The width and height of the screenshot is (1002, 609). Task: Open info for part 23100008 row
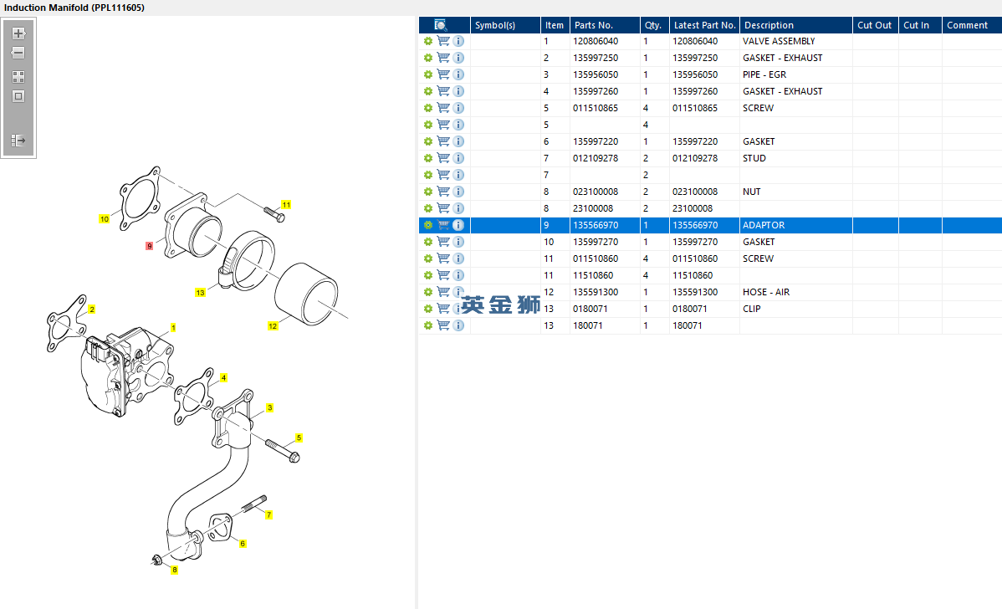click(458, 208)
